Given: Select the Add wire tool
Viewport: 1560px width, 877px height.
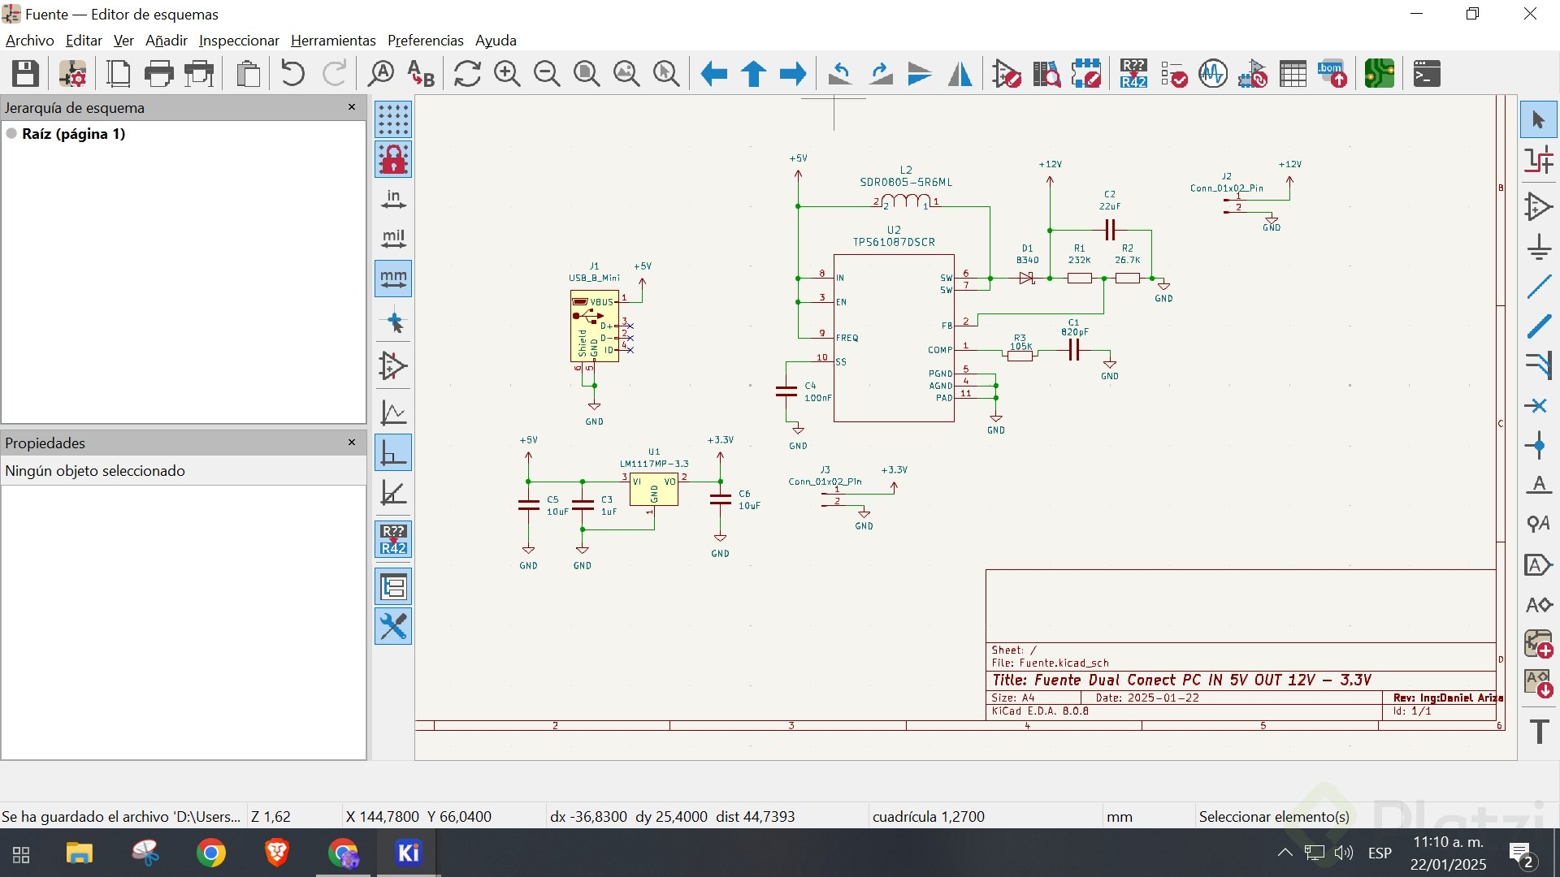Looking at the screenshot, I should coord(1539,287).
